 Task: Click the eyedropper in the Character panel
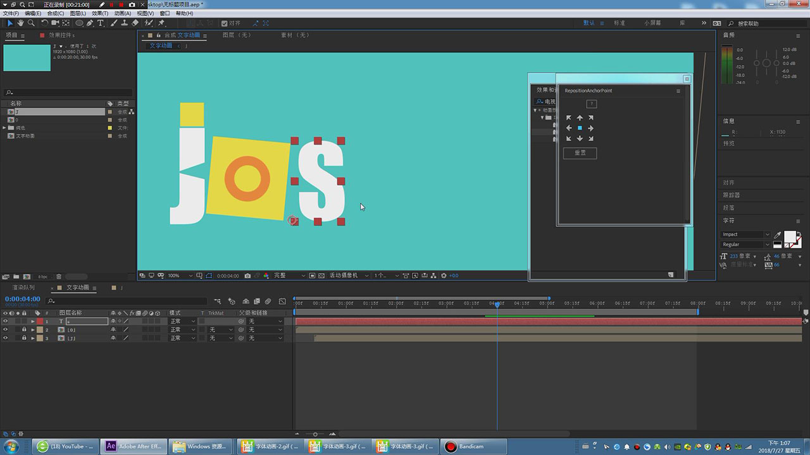778,235
